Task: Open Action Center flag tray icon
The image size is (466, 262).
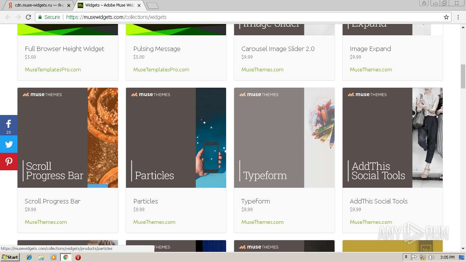Action: coord(414,257)
